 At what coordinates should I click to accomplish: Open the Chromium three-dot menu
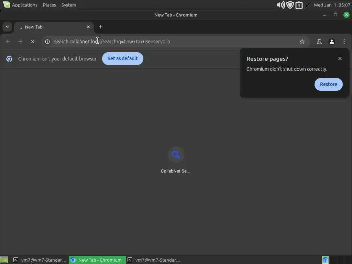coord(344,42)
